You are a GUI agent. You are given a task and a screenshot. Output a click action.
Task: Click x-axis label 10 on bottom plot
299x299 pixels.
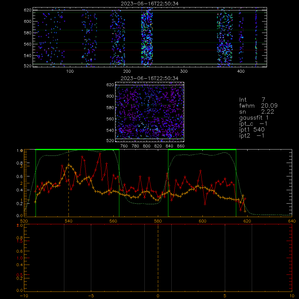pos(292,296)
